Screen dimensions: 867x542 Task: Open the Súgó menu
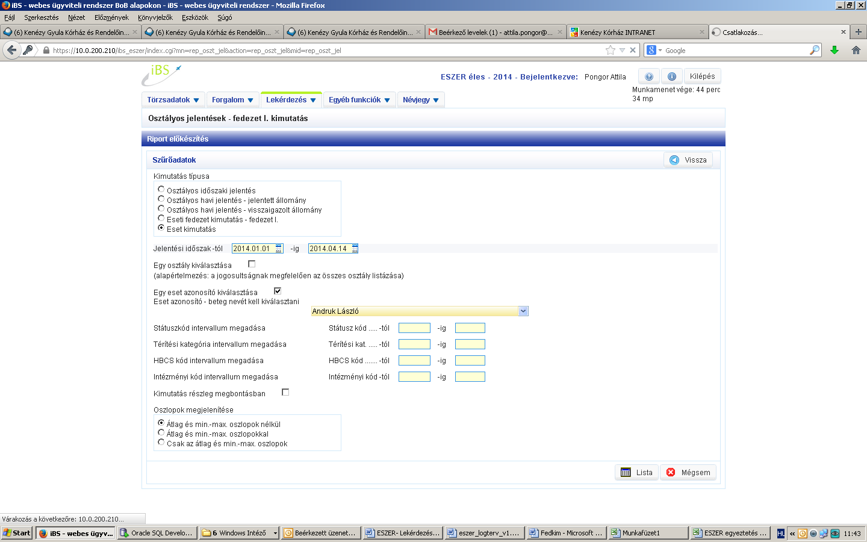click(225, 17)
